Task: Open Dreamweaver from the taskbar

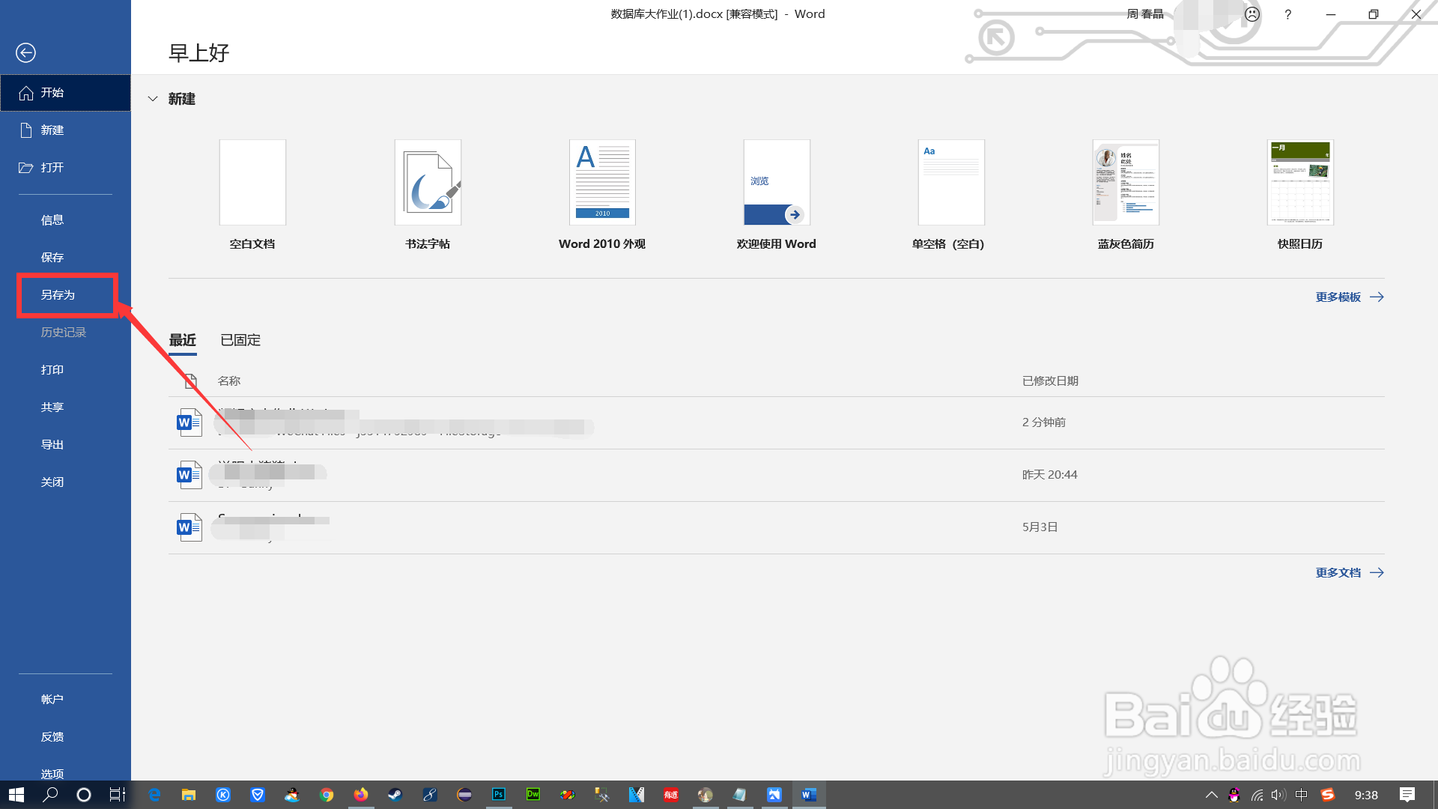Action: pyautogui.click(x=533, y=795)
